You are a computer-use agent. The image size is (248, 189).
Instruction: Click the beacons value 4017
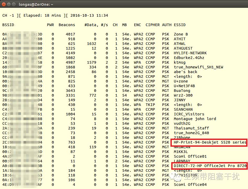(x=70, y=34)
